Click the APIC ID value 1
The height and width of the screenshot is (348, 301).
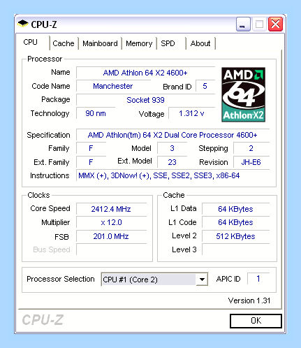pos(258,279)
